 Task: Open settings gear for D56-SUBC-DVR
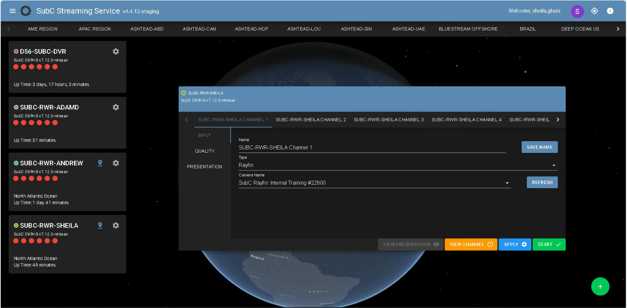click(116, 52)
